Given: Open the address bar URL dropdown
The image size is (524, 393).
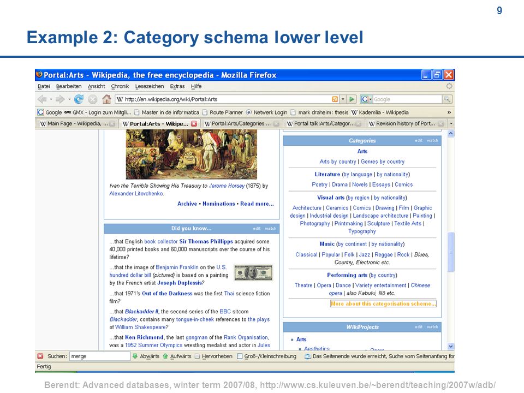Looking at the screenshot, I should tap(343, 99).
